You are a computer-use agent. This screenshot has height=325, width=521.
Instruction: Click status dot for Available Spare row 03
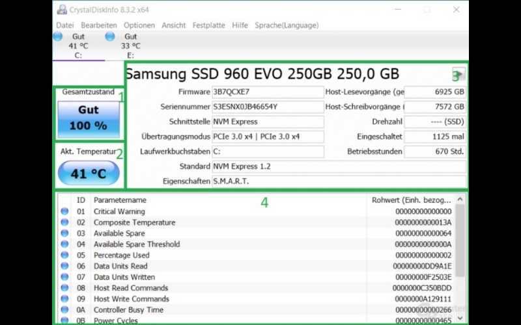click(x=64, y=233)
